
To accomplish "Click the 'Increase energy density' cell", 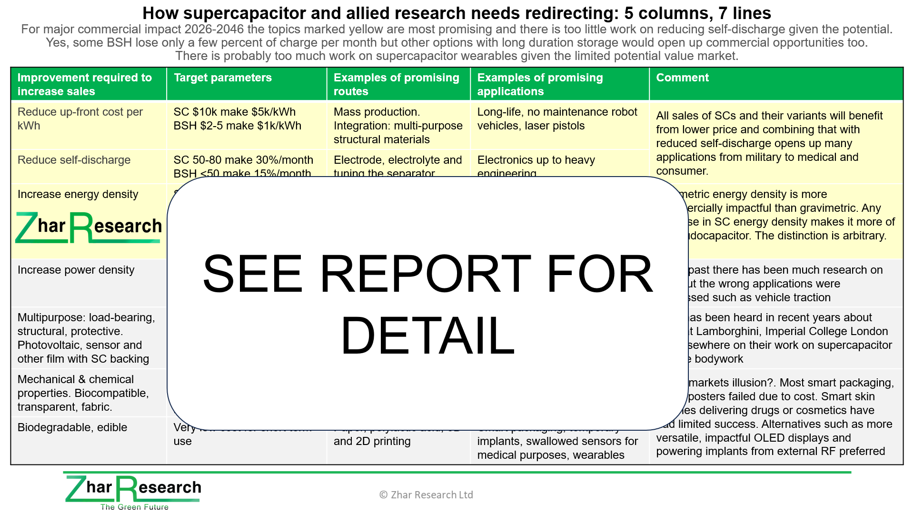I will [78, 194].
